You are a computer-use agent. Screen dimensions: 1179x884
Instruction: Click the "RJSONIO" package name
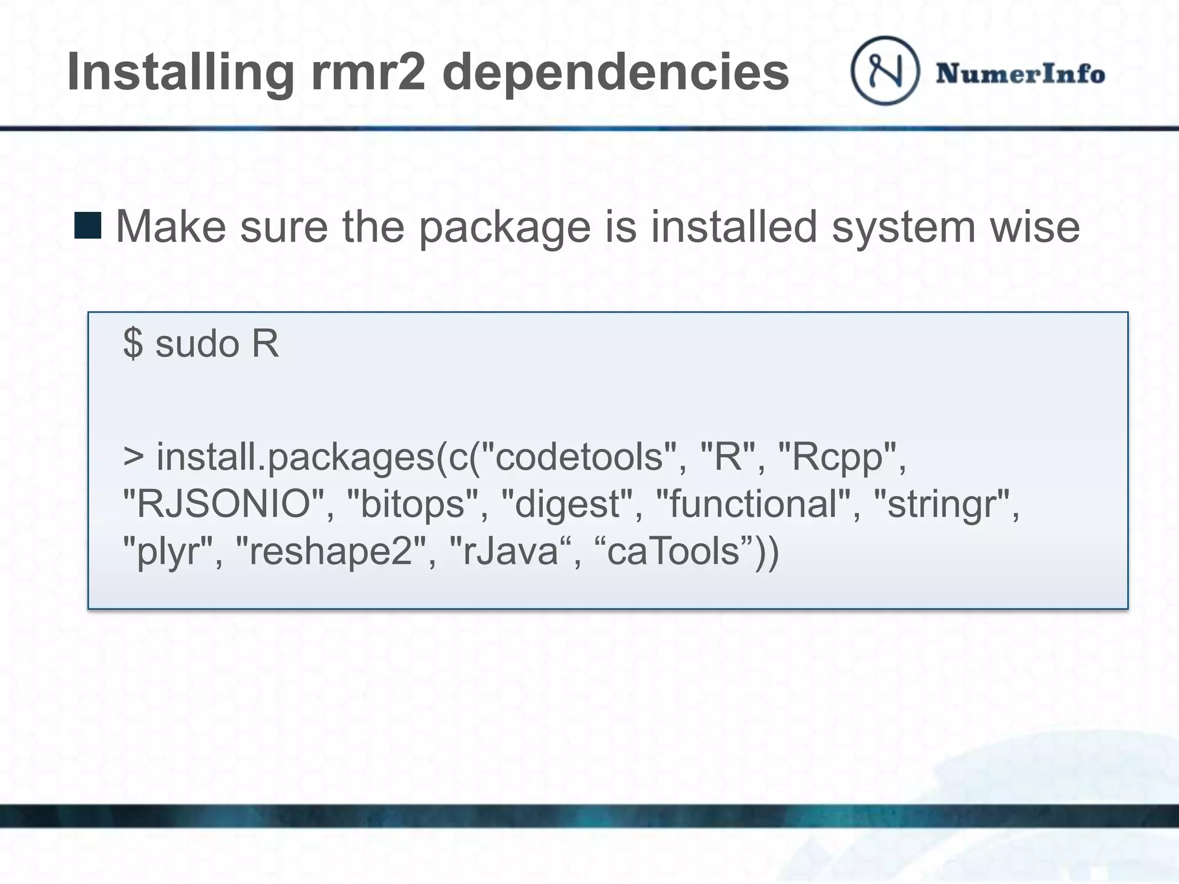pyautogui.click(x=225, y=504)
